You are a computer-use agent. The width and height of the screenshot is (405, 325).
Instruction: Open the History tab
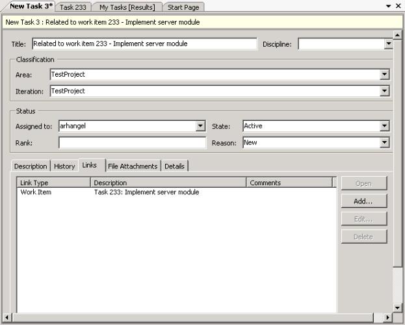(x=64, y=166)
